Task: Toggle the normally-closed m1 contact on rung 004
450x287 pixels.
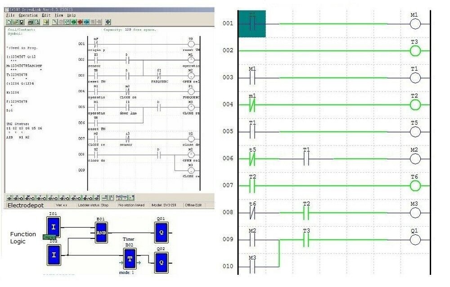Action: 251,105
